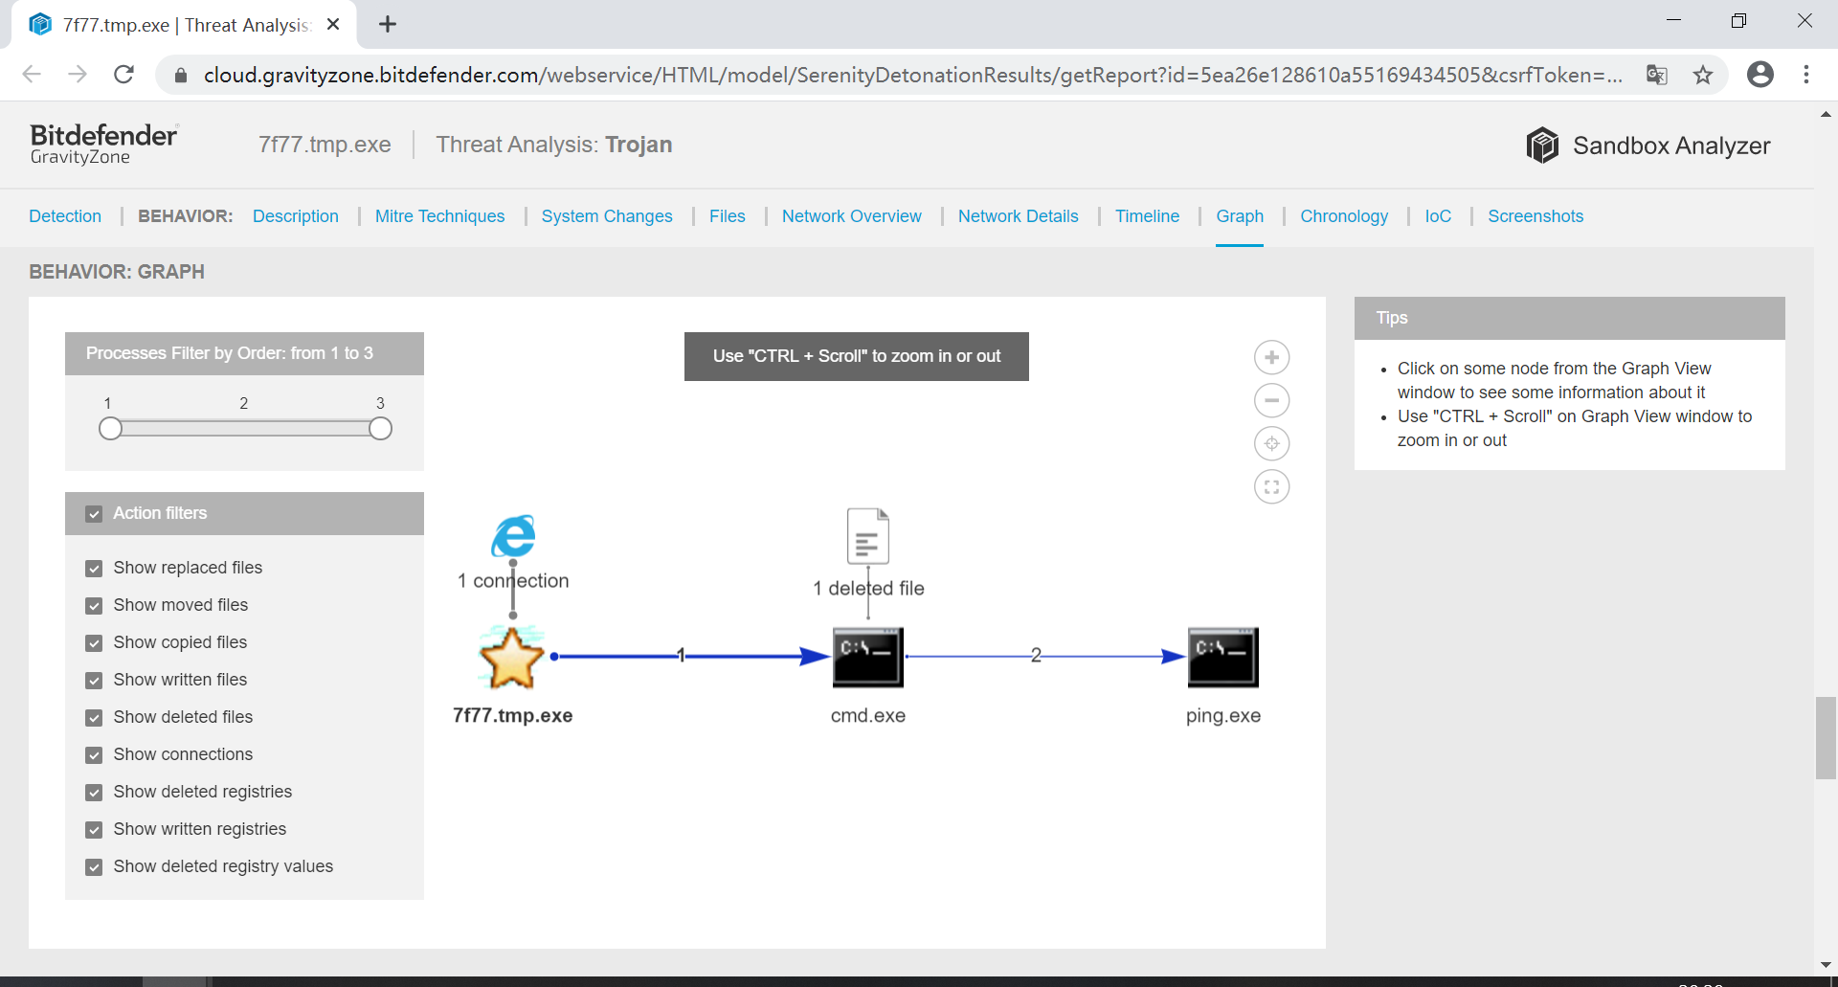Uncheck Show deleted registries
Screen dimensions: 1838x987
94,793
